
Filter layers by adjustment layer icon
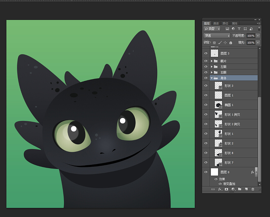[233, 29]
